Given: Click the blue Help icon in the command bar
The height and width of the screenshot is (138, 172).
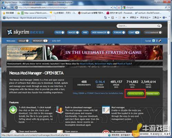Looking at the screenshot, I should point(164,18).
